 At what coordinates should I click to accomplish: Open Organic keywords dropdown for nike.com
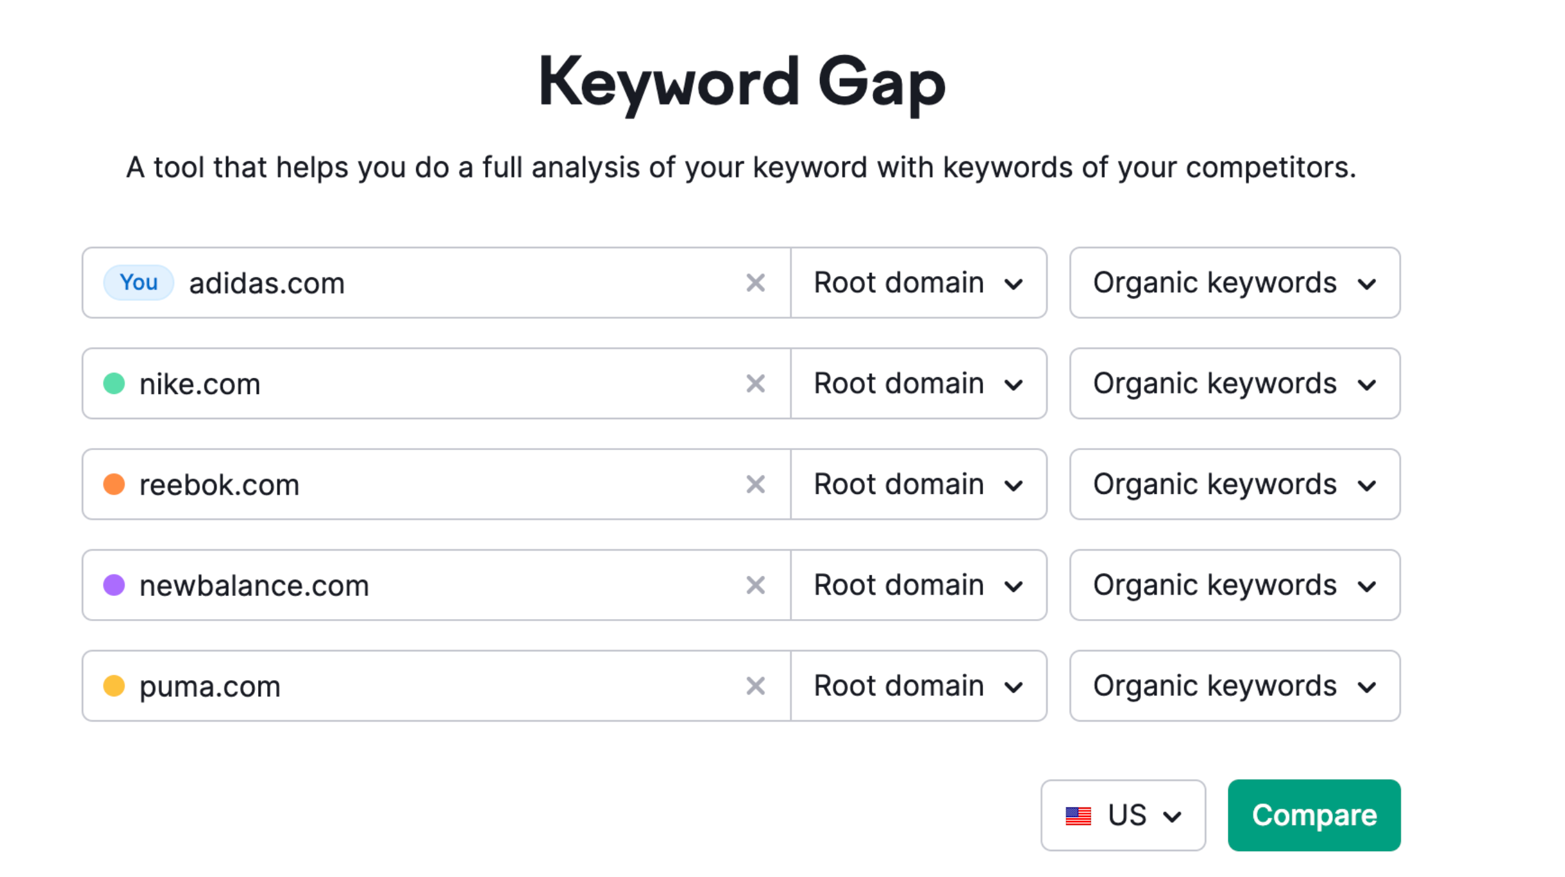pyautogui.click(x=1235, y=384)
